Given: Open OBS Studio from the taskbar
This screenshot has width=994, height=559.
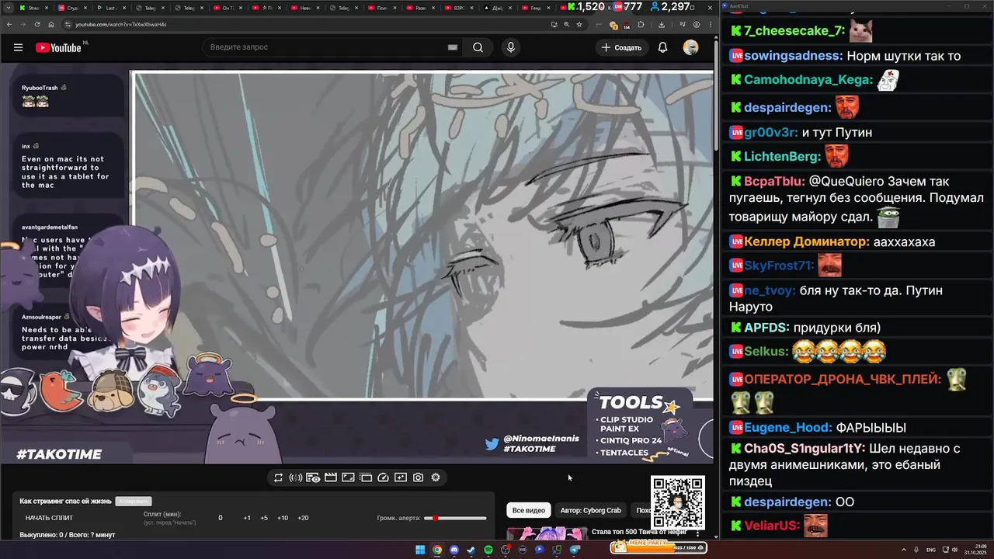Looking at the screenshot, I should tap(506, 550).
